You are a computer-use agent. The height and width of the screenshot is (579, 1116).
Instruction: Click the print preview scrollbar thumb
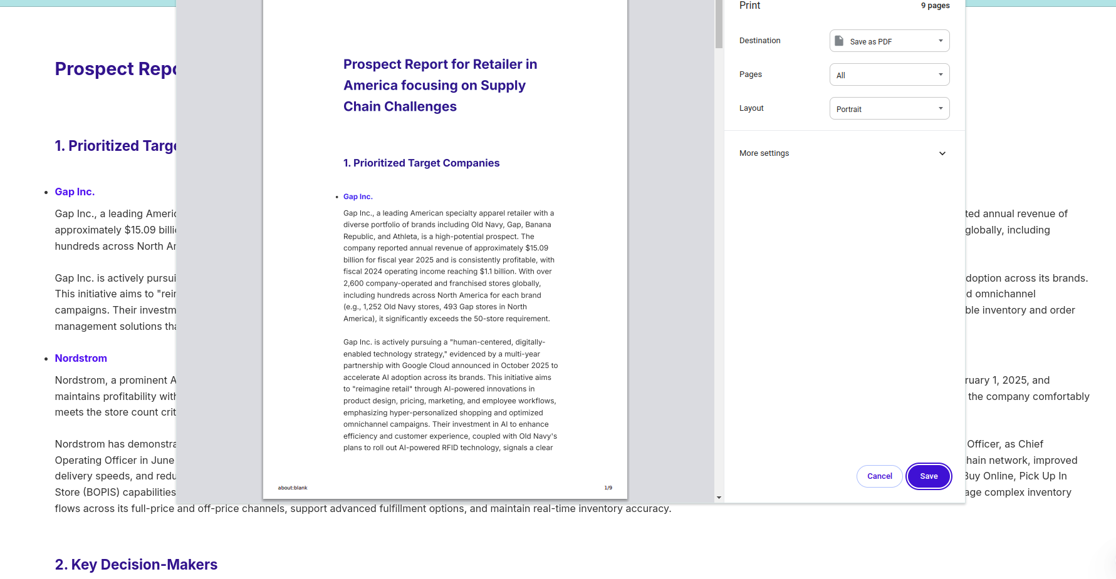coord(719,24)
